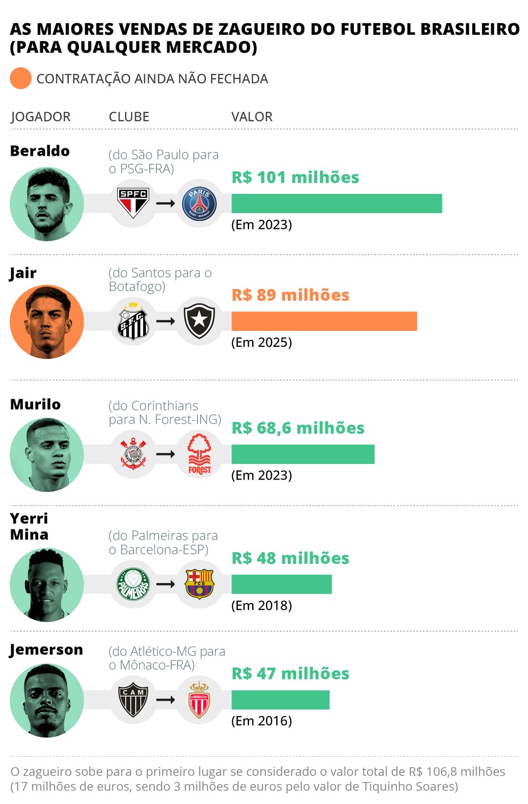Click the São Paulo FC crest
528x804 pixels.
(133, 203)
